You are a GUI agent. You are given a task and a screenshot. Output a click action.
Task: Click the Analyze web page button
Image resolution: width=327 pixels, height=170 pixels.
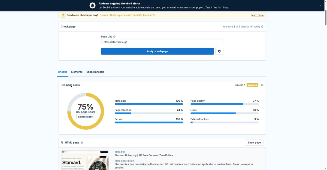coord(157,51)
